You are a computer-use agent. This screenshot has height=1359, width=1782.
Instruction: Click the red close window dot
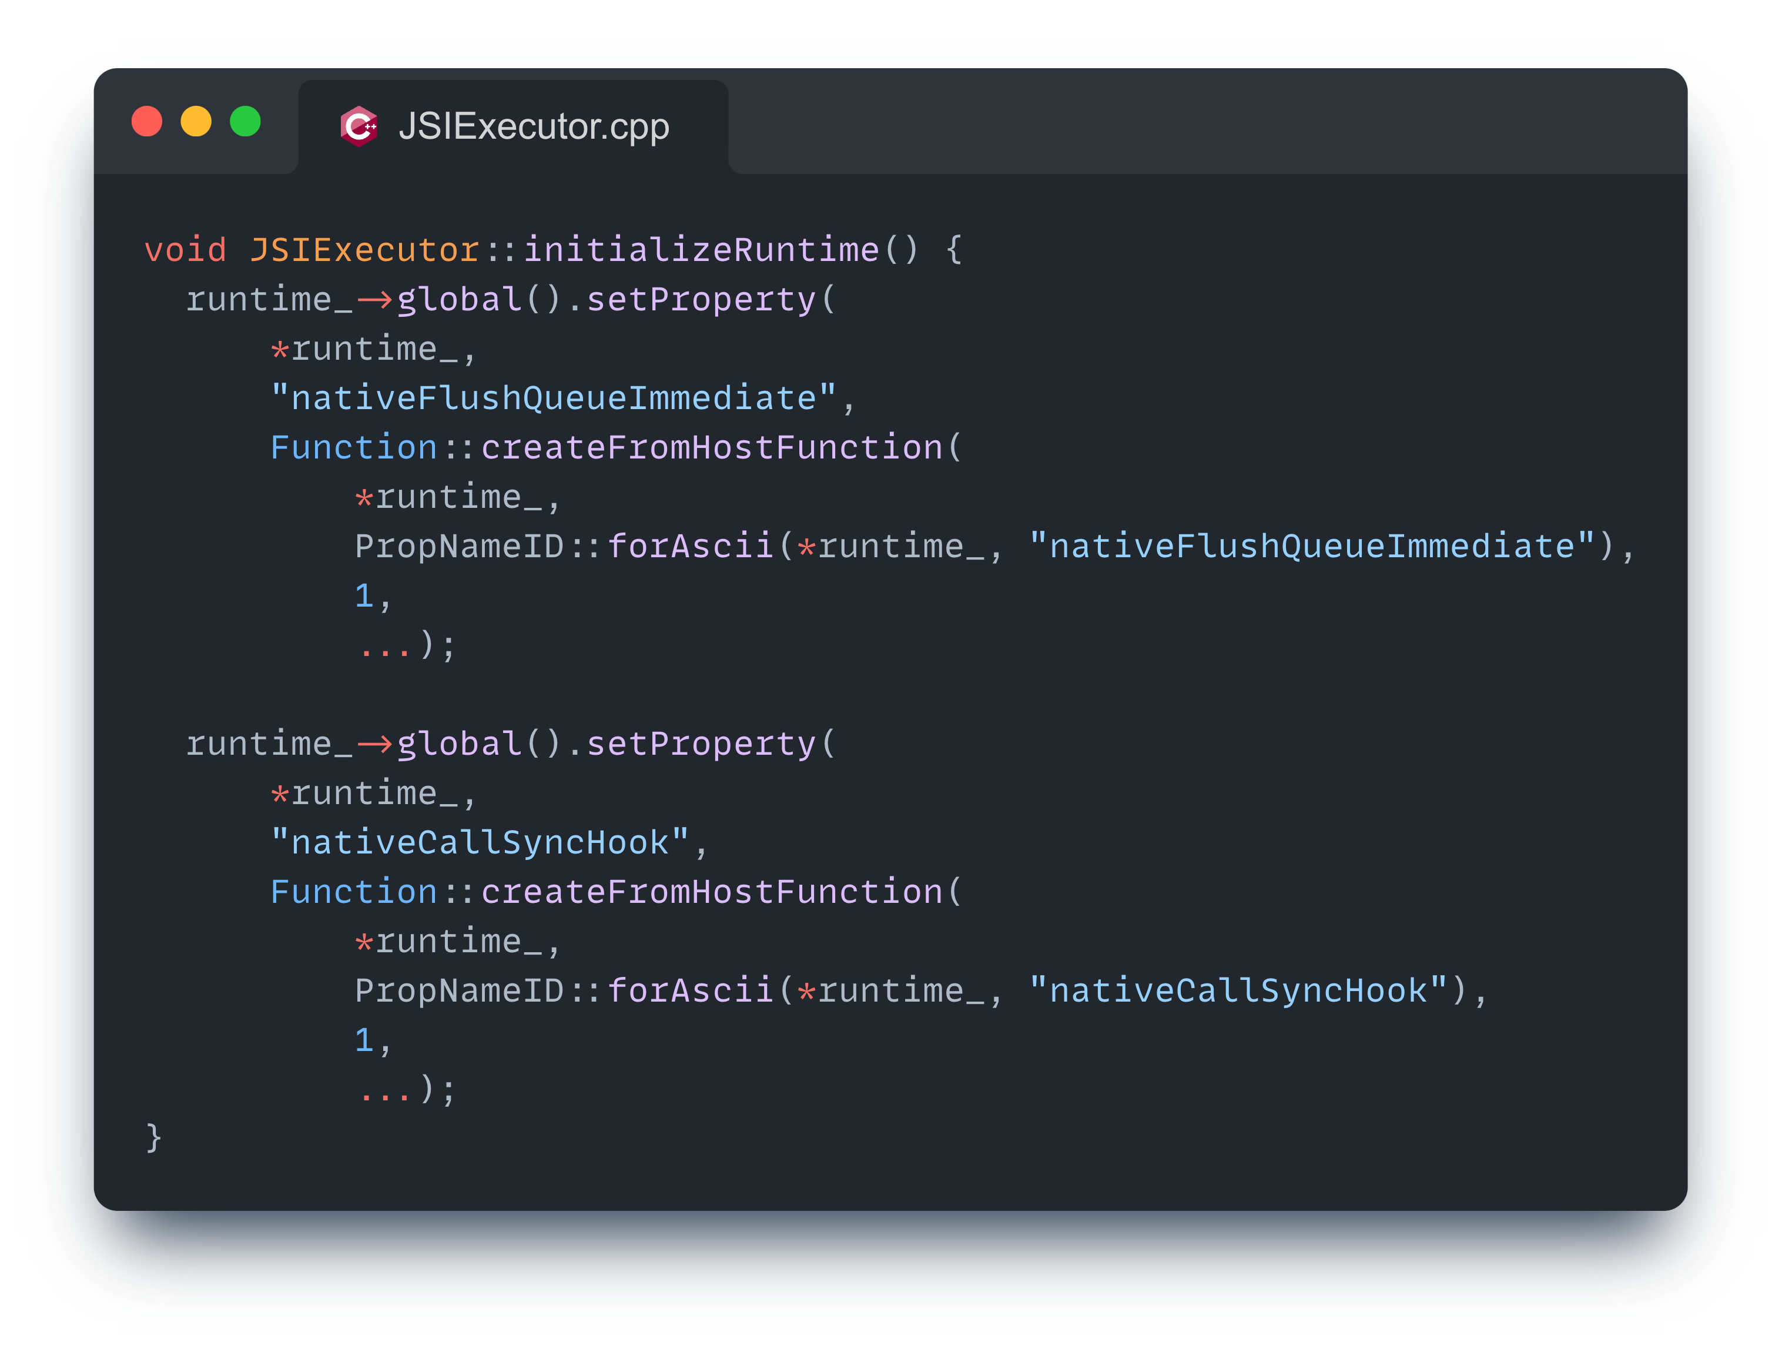coord(147,121)
